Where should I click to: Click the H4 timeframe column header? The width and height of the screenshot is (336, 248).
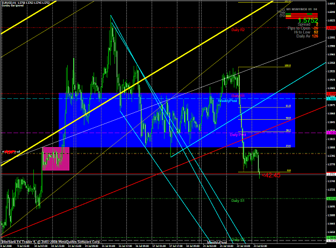pos(315,10)
